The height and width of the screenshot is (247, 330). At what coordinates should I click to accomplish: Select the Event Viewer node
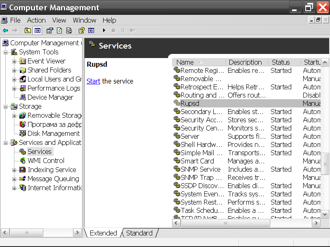(46, 61)
